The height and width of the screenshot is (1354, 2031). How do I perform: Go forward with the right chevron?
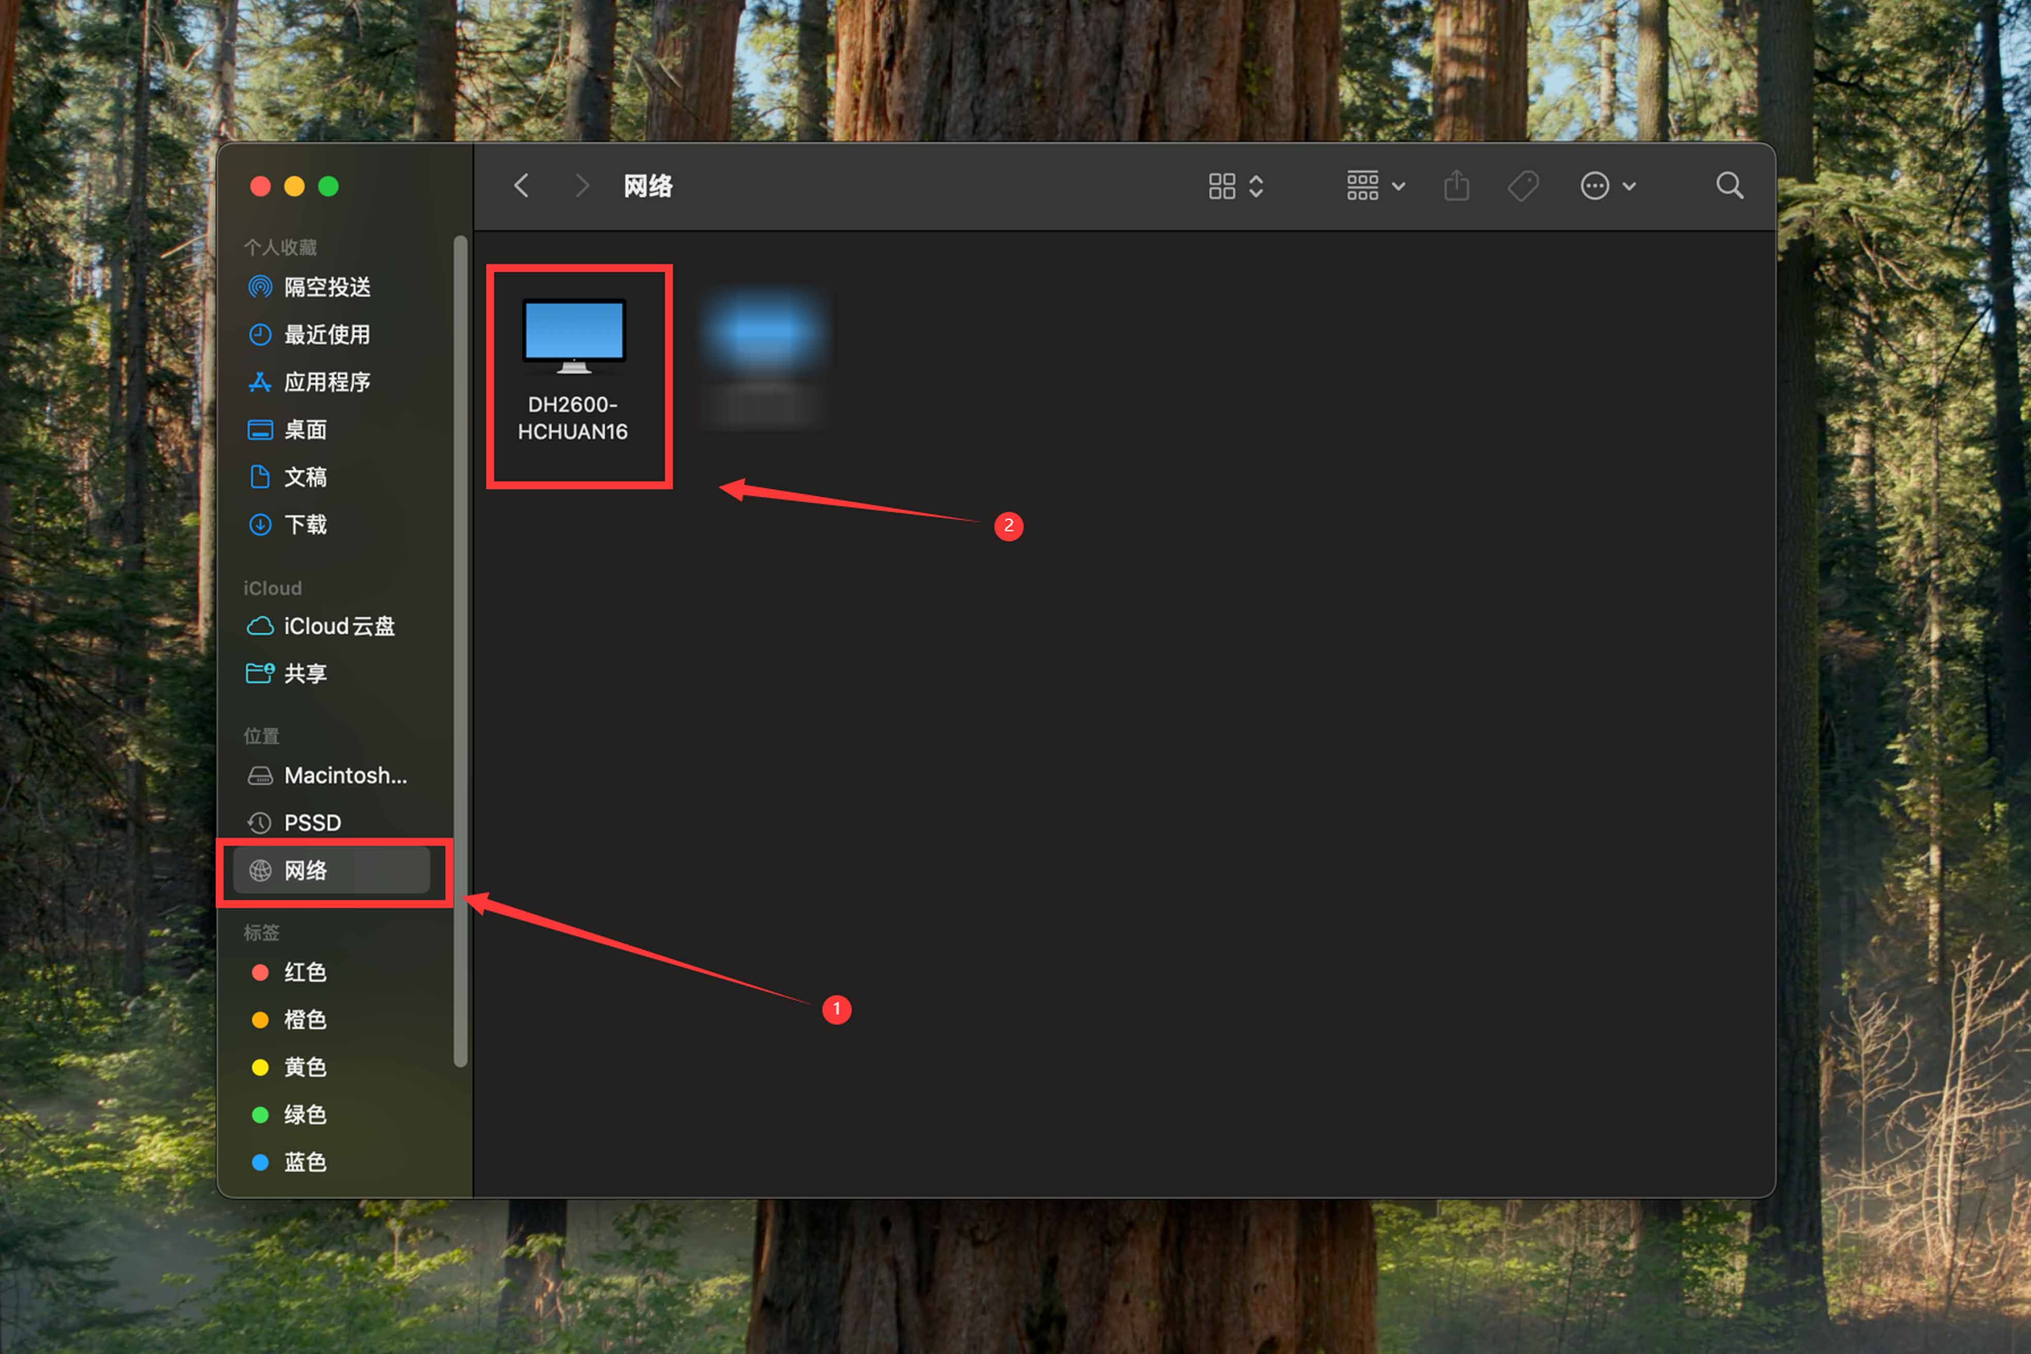tap(583, 186)
